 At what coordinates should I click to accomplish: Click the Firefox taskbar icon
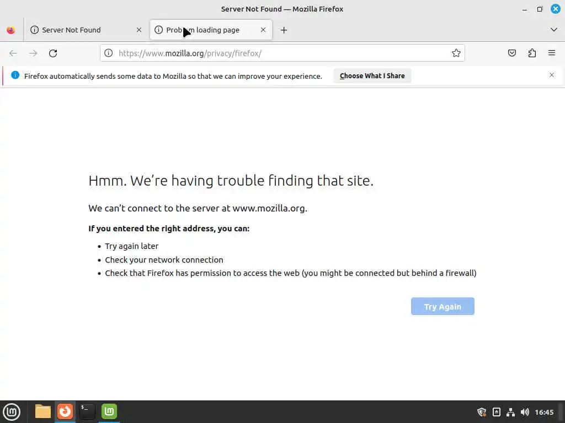pyautogui.click(x=65, y=412)
